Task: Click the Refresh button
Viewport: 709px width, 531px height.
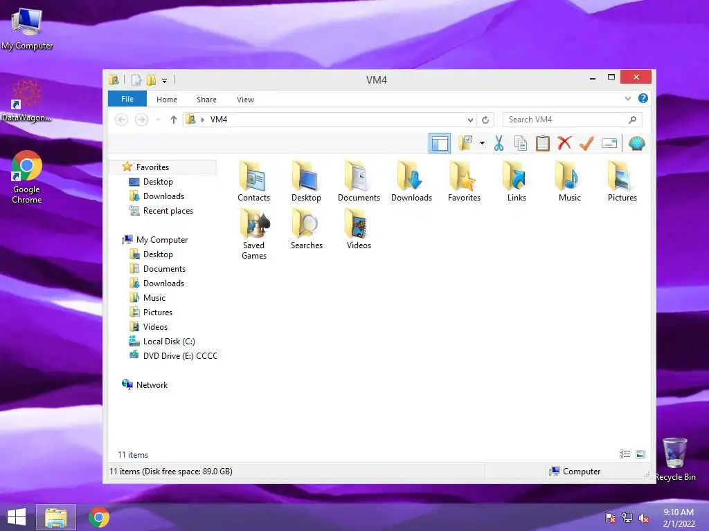Action: 485,120
